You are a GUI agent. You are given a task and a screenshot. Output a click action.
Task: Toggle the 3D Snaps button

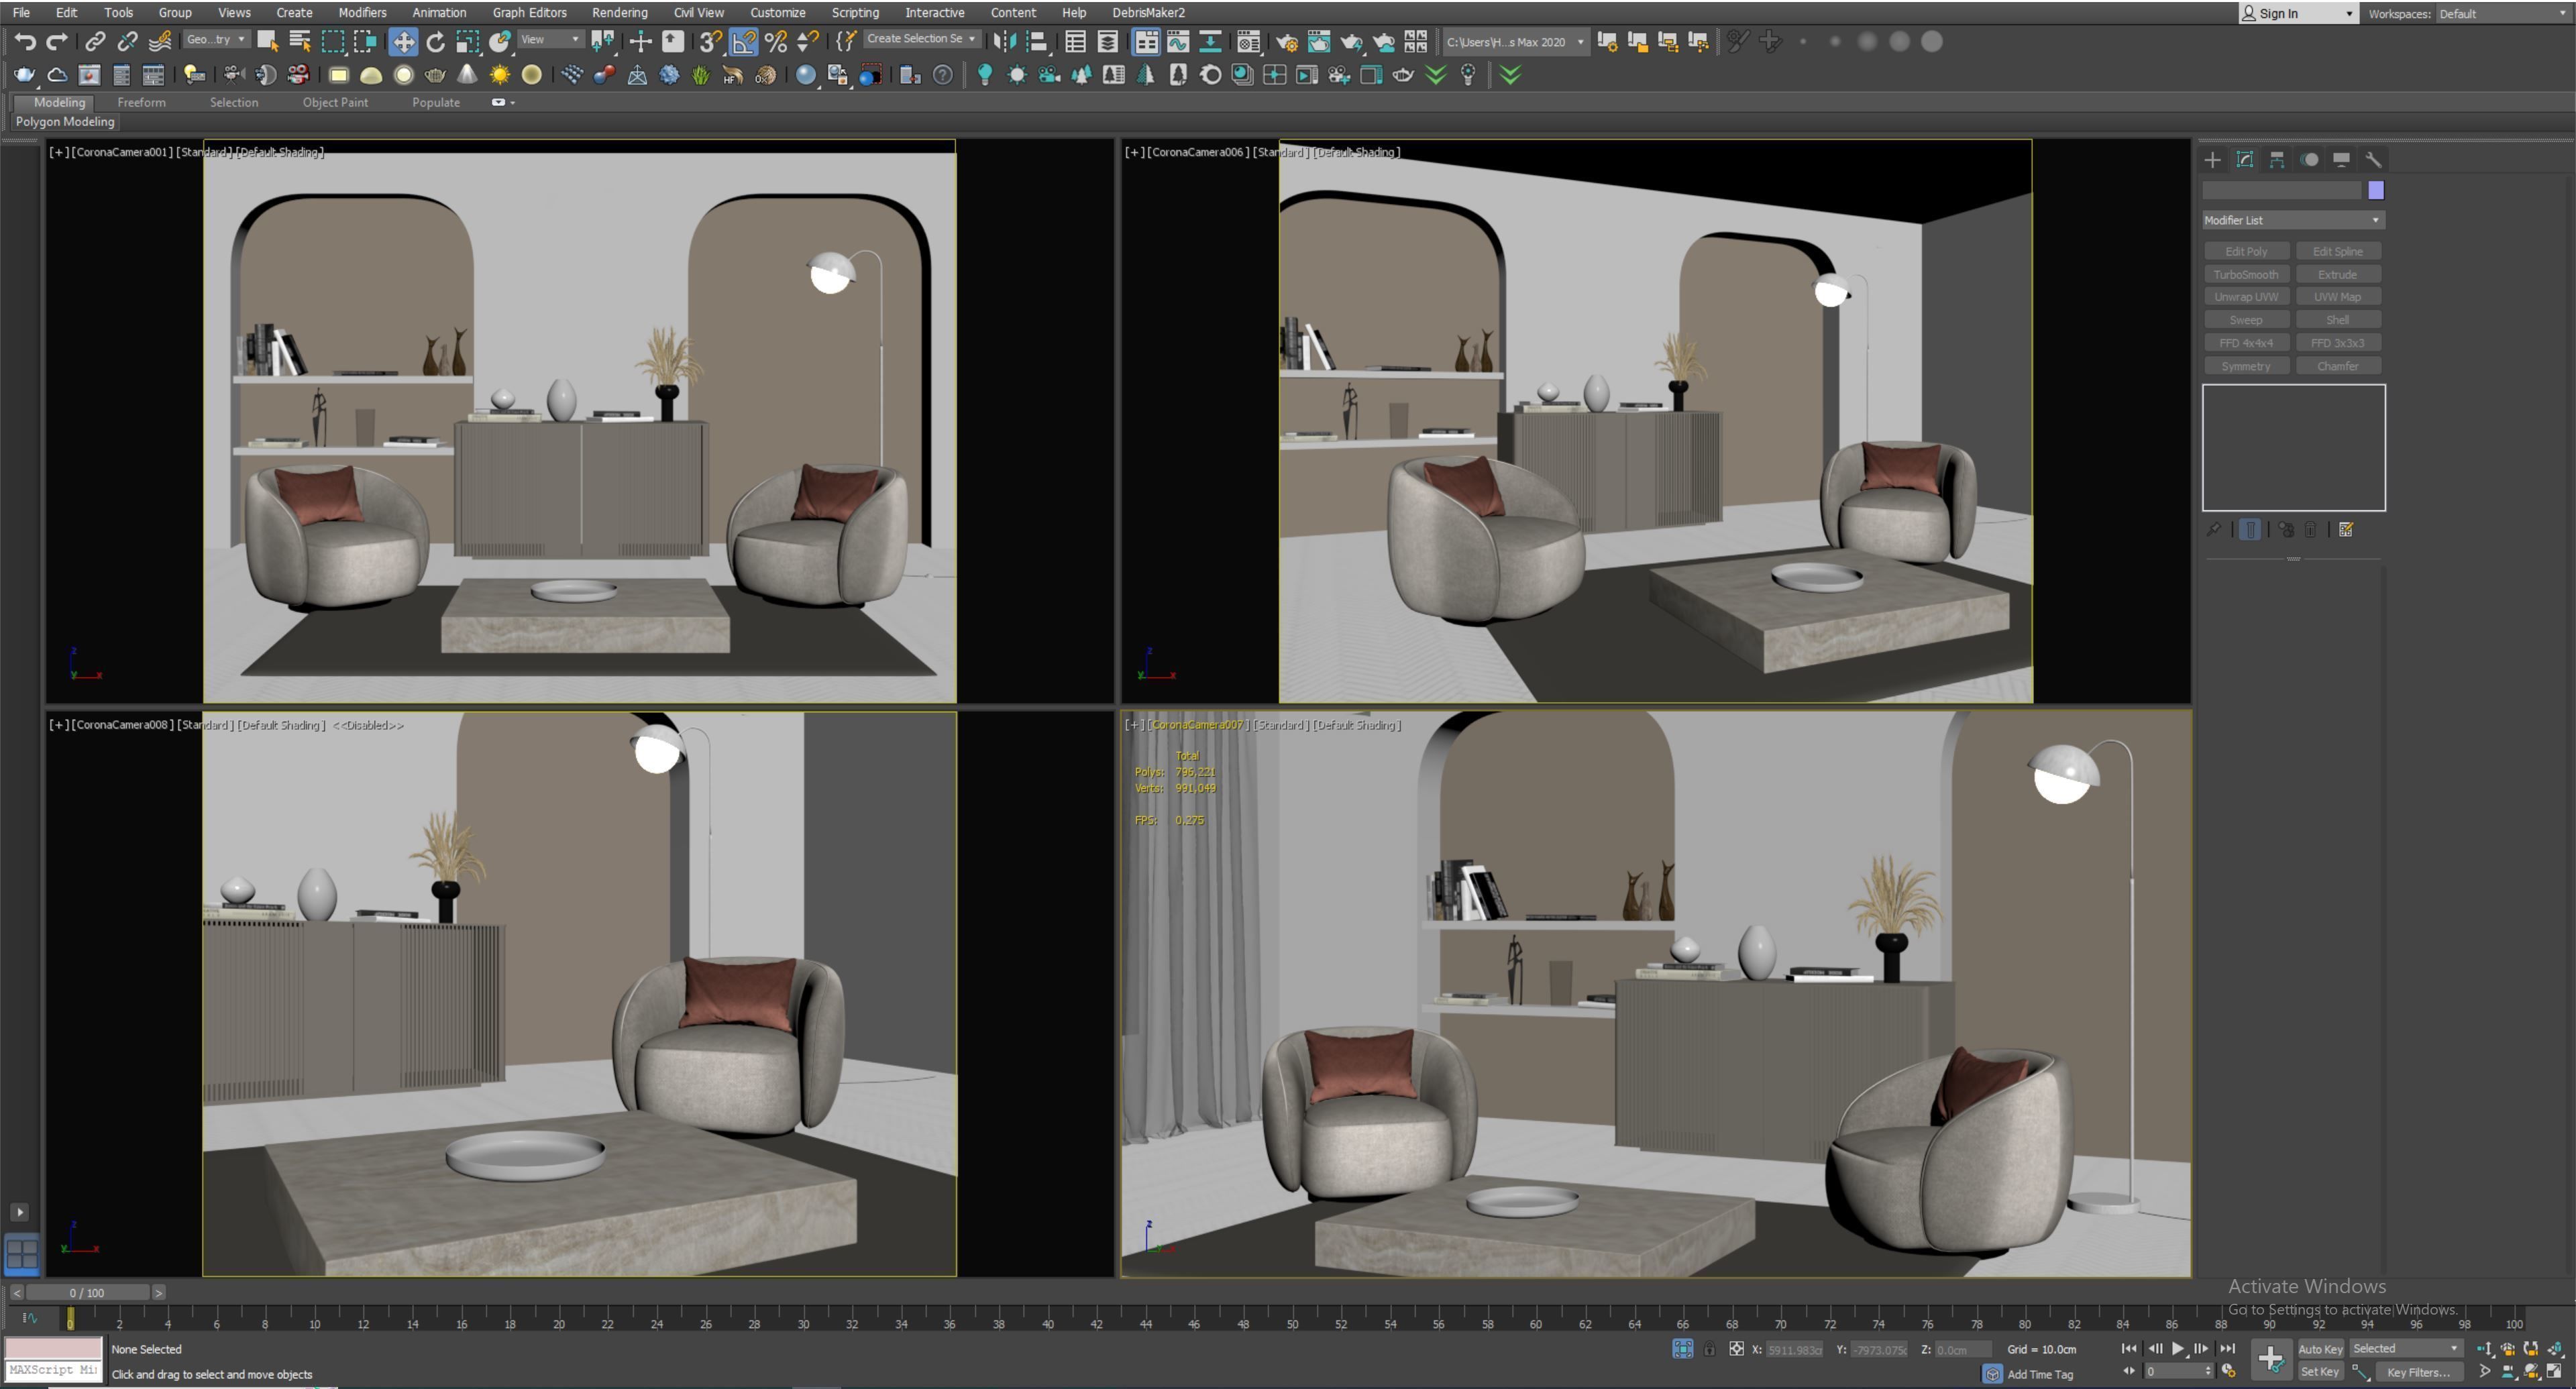click(x=710, y=41)
